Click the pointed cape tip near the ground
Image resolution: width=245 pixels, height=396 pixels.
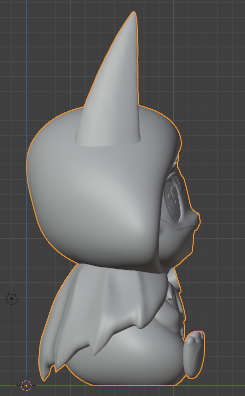coord(45,374)
